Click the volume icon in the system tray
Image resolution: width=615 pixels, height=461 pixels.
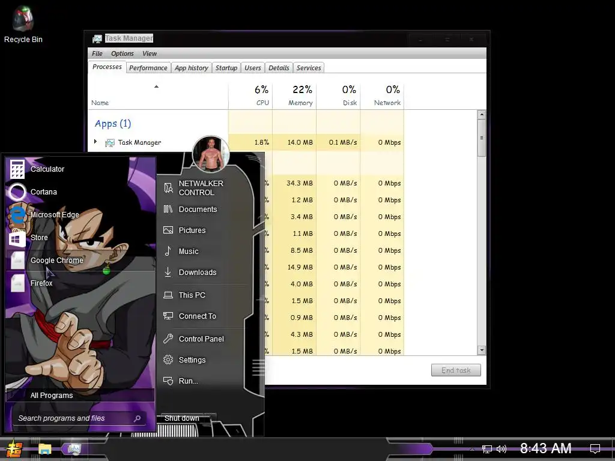[501, 449]
